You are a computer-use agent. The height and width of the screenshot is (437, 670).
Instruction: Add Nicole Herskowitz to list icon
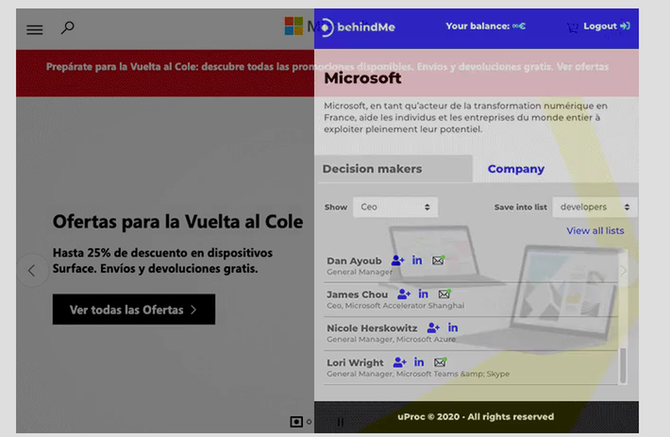click(433, 328)
